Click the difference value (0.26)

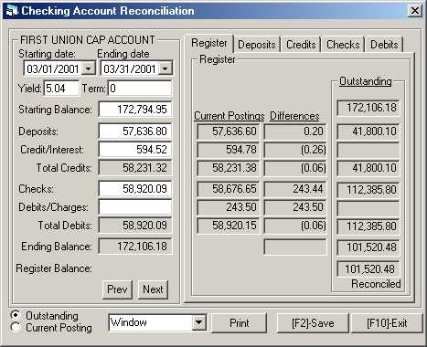click(295, 150)
